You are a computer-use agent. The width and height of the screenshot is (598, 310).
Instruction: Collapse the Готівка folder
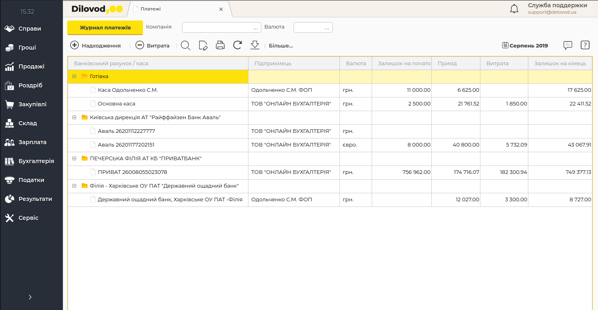pyautogui.click(x=74, y=76)
